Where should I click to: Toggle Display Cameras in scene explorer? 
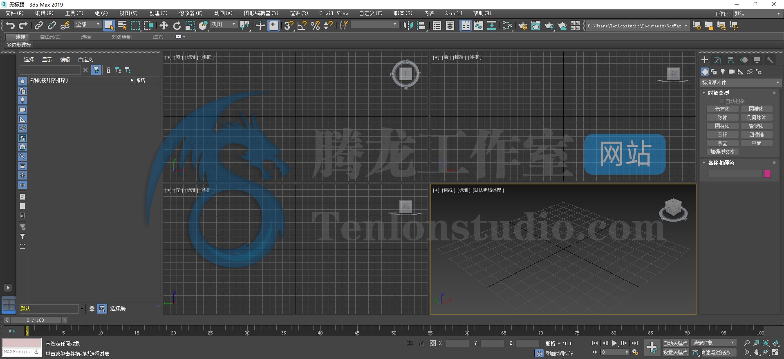(x=22, y=110)
